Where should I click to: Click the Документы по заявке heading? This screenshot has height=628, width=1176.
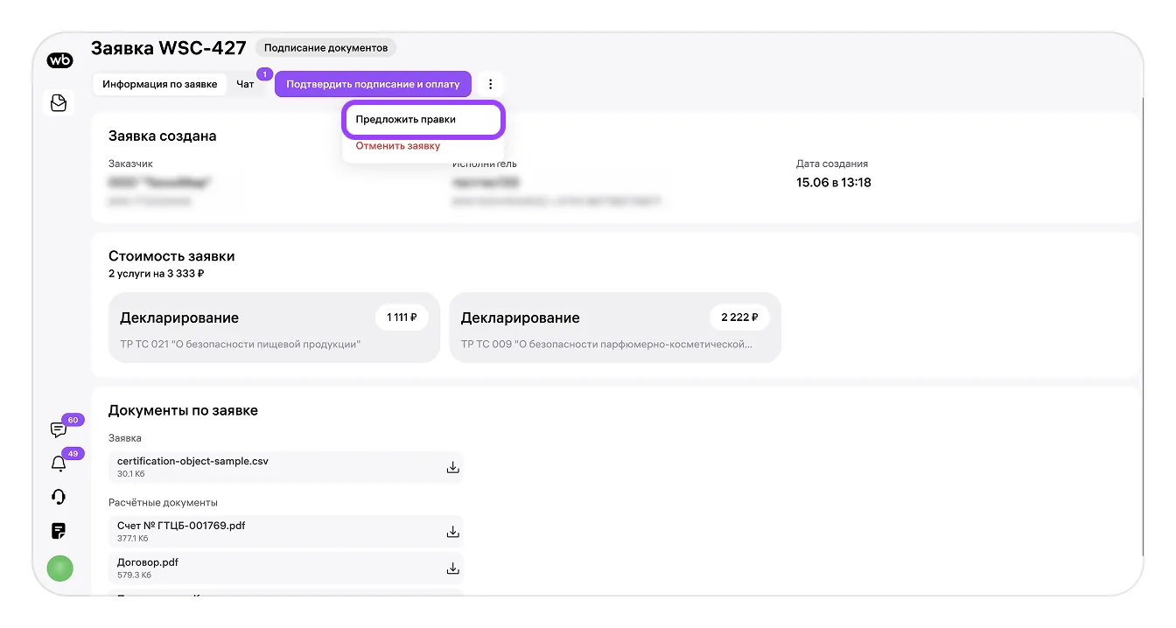click(x=183, y=410)
